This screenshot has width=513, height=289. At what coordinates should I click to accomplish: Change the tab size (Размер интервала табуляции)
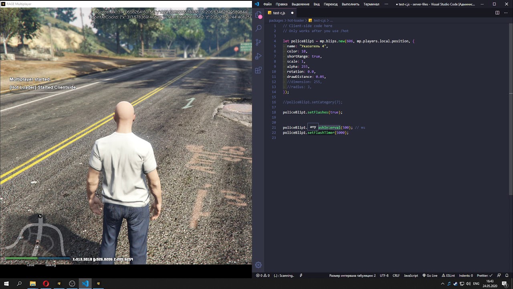(352, 275)
